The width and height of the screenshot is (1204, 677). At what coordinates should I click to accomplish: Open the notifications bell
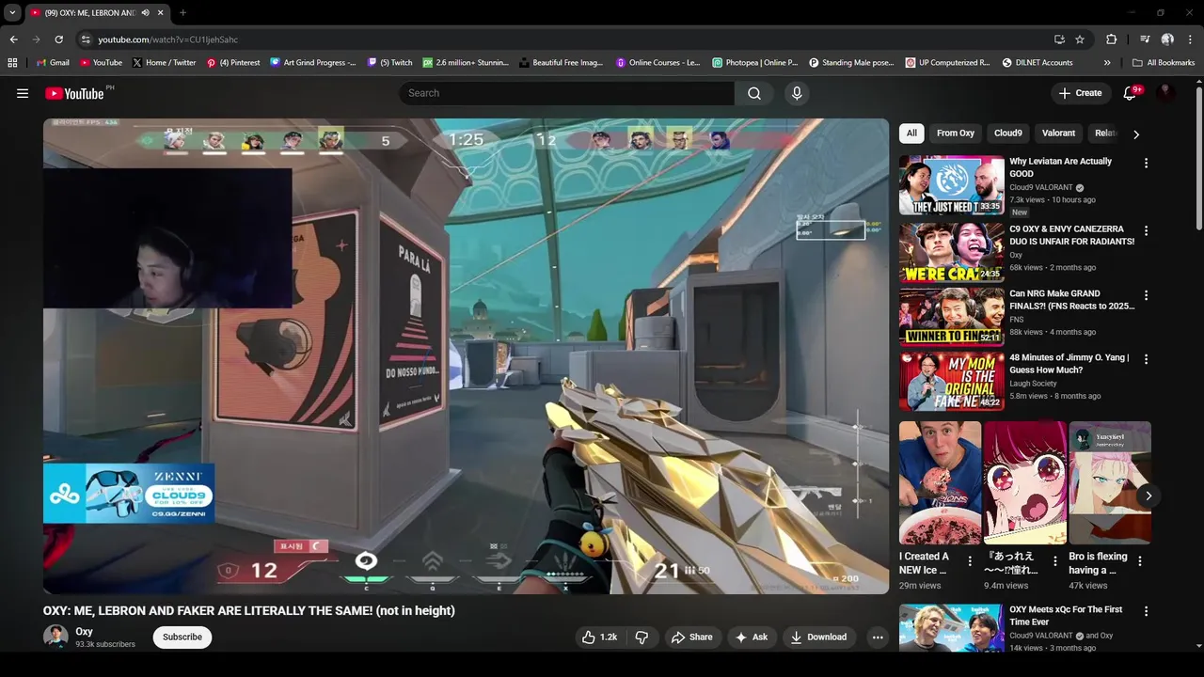coord(1131,93)
